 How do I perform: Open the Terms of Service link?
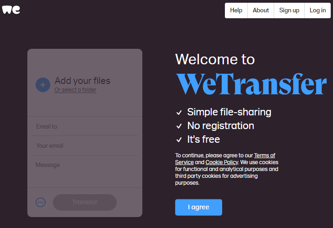[x=265, y=155]
